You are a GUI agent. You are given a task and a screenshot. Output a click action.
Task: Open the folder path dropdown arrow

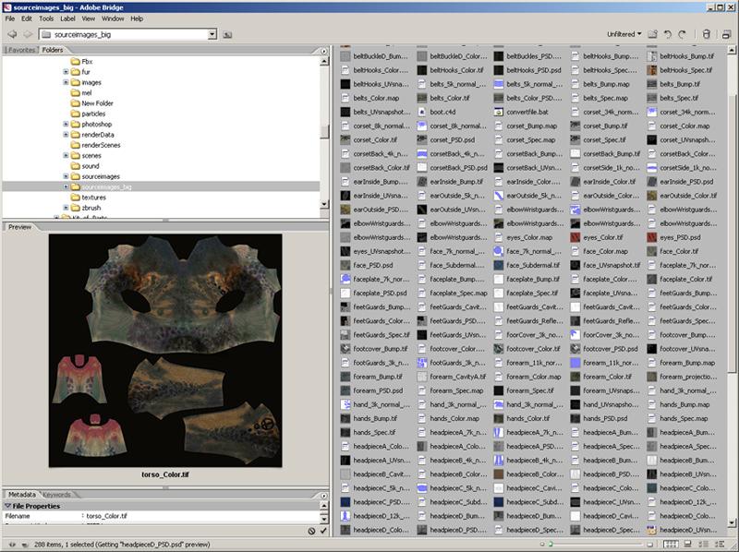point(212,34)
